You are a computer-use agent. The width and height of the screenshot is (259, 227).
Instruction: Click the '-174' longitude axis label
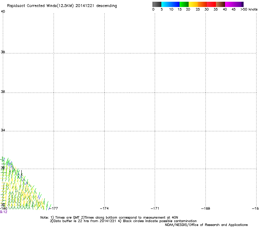pos(104,208)
